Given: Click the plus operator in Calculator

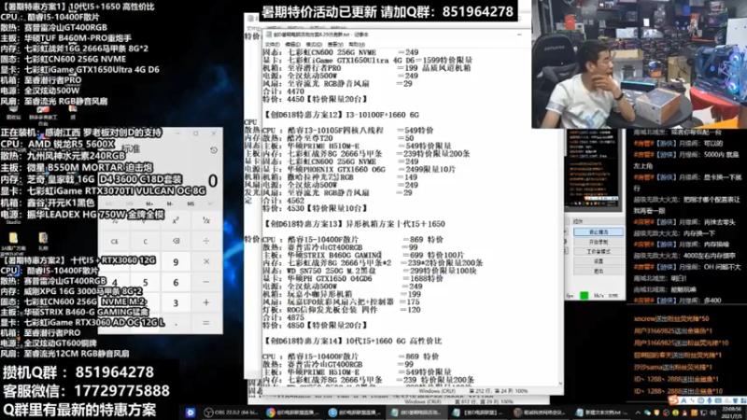Looking at the screenshot, I should point(206,302).
